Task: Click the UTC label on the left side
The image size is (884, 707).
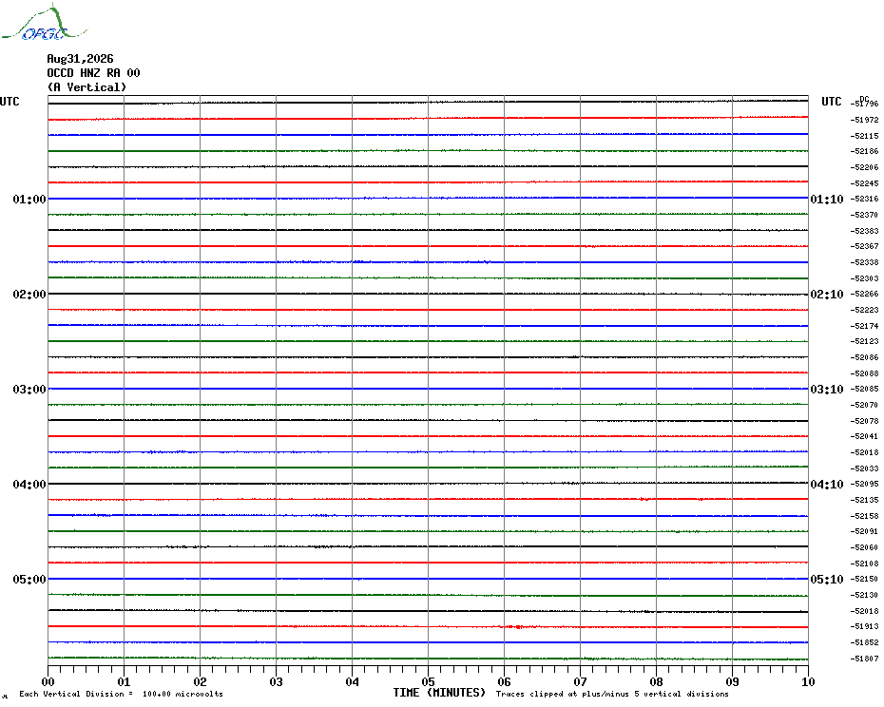Action: 10,102
